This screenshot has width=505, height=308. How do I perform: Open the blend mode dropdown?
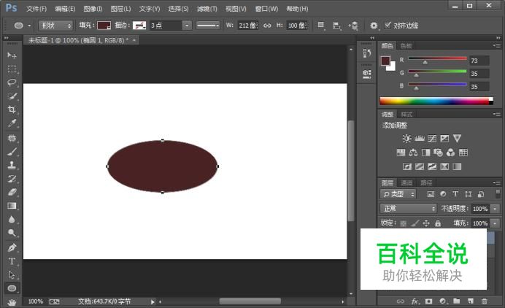tap(408, 209)
